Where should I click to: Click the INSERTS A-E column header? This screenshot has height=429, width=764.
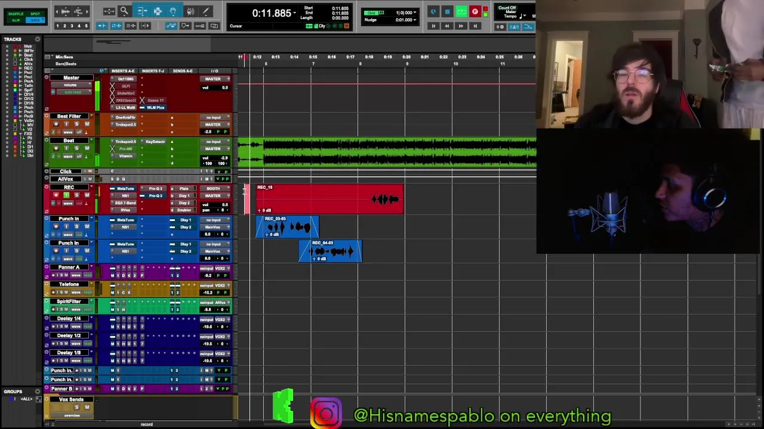[123, 71]
